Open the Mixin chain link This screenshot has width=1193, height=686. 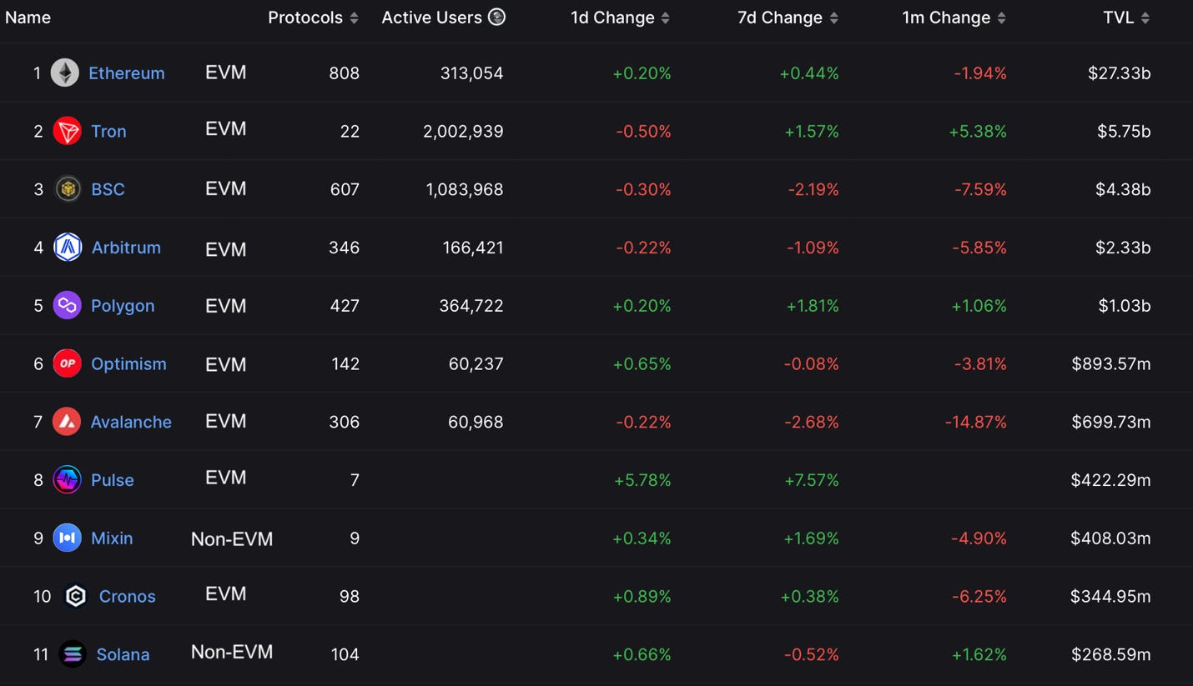click(112, 538)
